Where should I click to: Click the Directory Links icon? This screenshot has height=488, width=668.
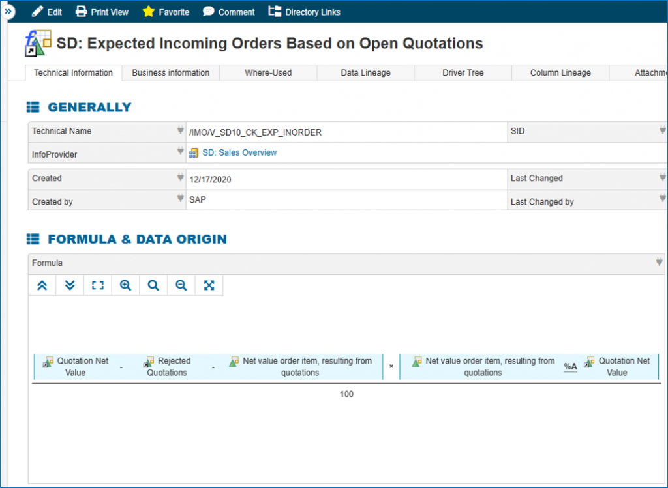pos(275,11)
